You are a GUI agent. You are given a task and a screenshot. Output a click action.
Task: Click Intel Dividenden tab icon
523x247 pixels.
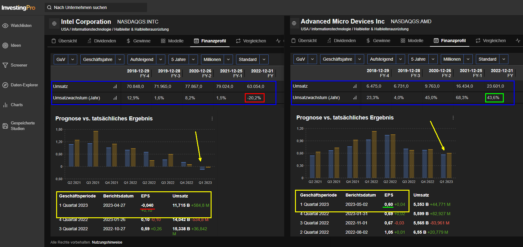[x=89, y=41]
